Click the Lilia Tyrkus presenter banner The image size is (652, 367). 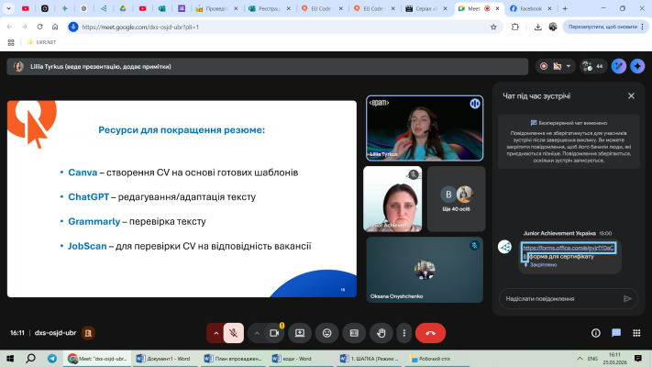[268, 67]
